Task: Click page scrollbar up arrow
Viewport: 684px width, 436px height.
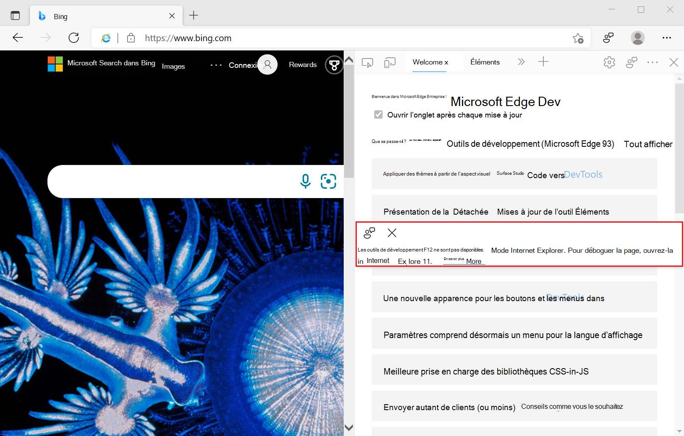Action: tap(349, 60)
